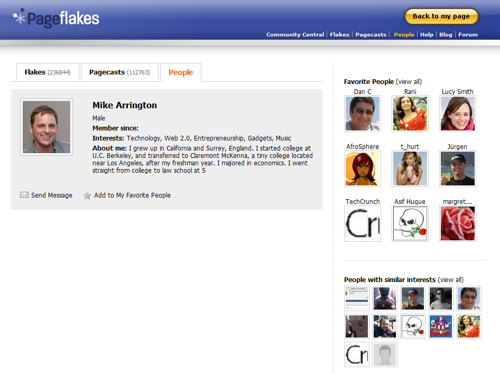Open the TechCrunch logo avatar in similar interests

(357, 354)
